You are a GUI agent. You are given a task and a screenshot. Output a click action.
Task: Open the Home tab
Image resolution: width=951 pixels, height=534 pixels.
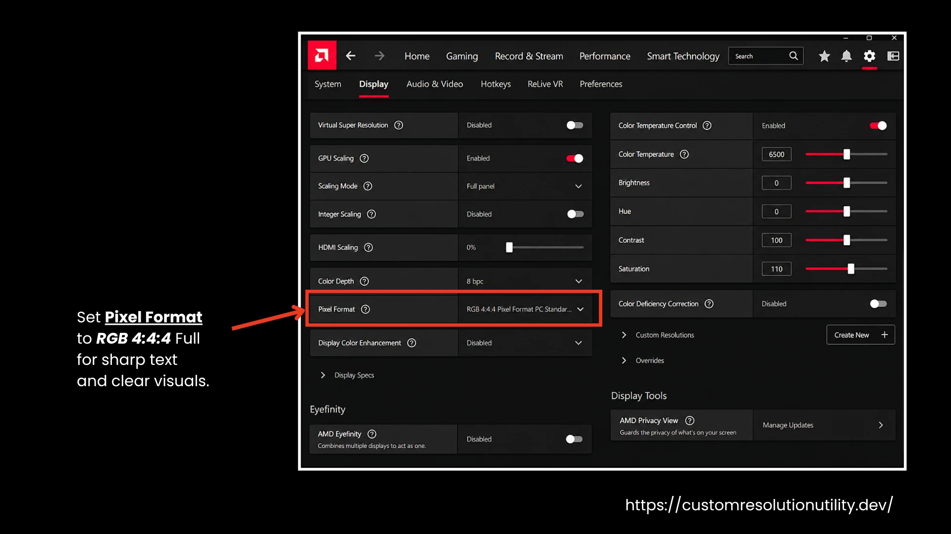[x=417, y=56]
